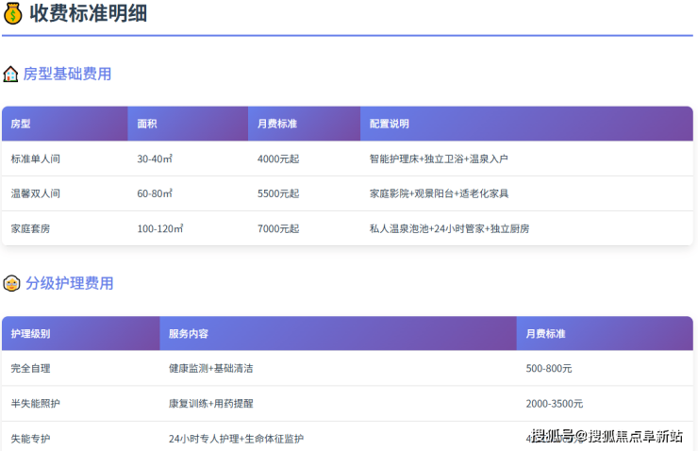698x451 pixels.
Task: Click the 房型 column header
Action: pyautogui.click(x=21, y=124)
